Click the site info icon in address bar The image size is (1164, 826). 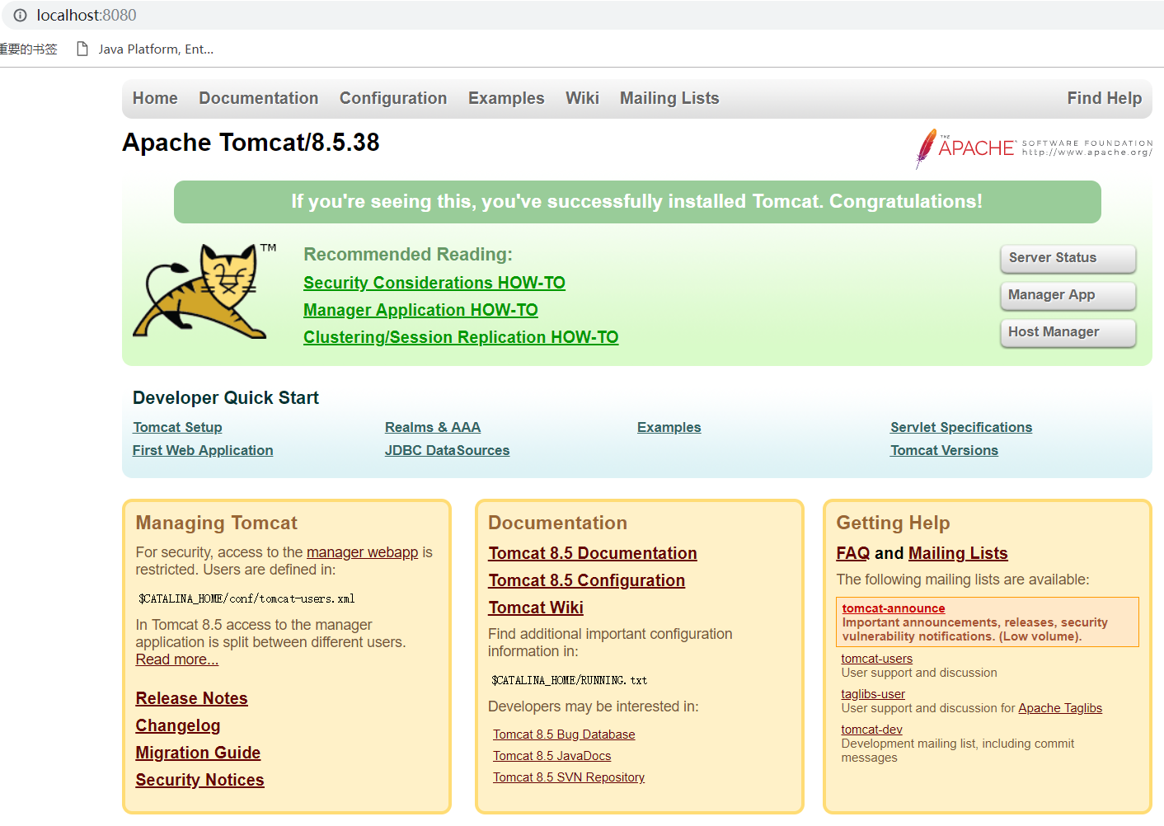[20, 16]
